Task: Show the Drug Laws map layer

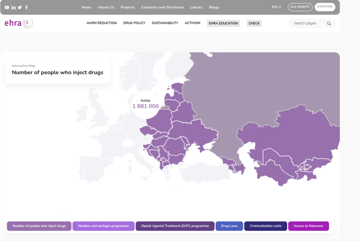Action: (229, 226)
